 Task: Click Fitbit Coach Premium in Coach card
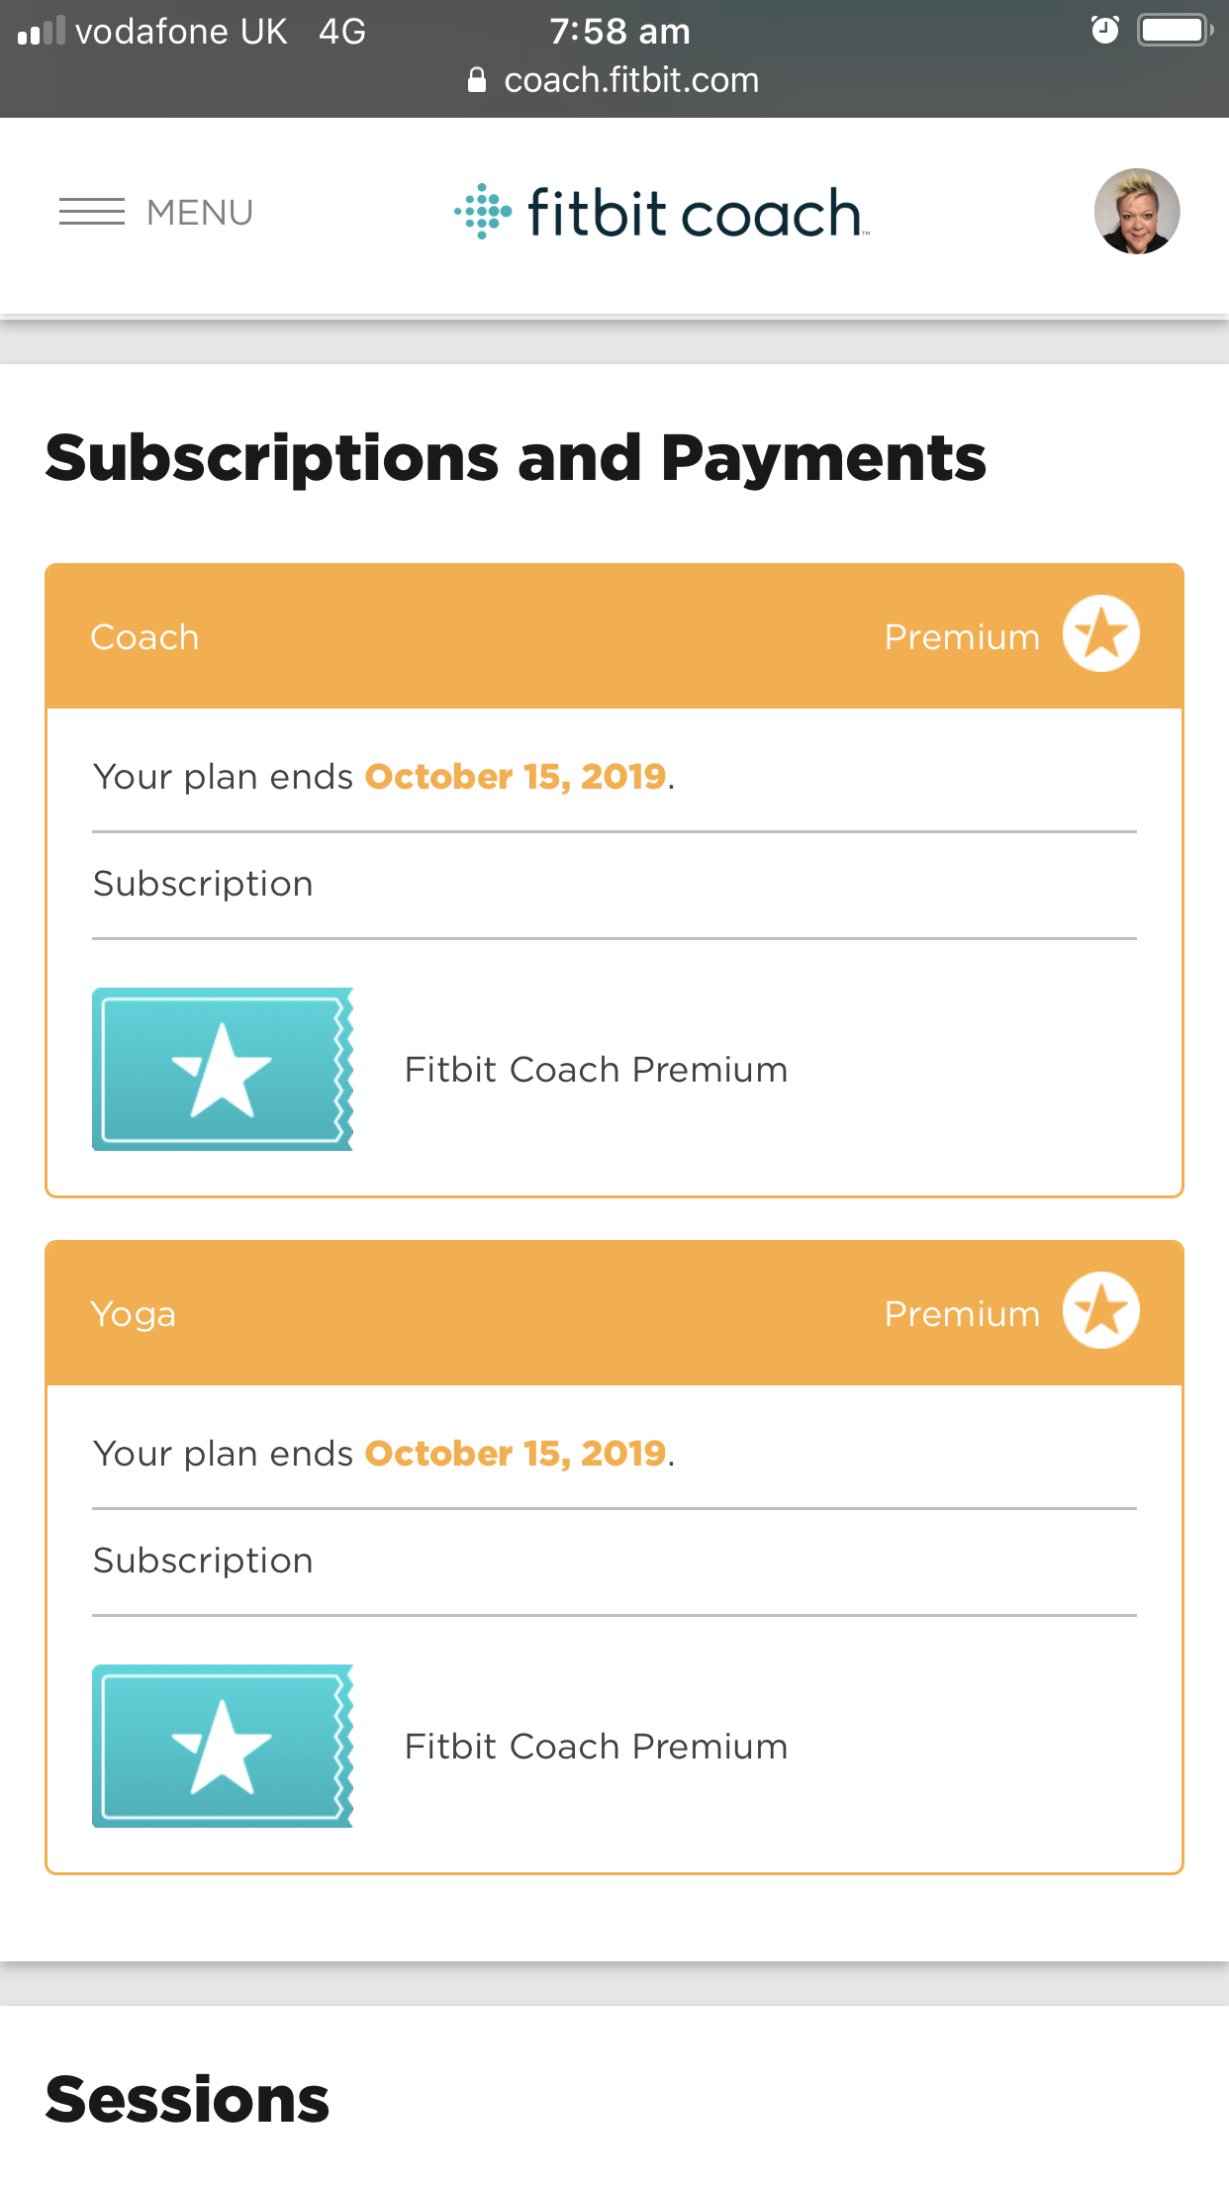tap(596, 1070)
